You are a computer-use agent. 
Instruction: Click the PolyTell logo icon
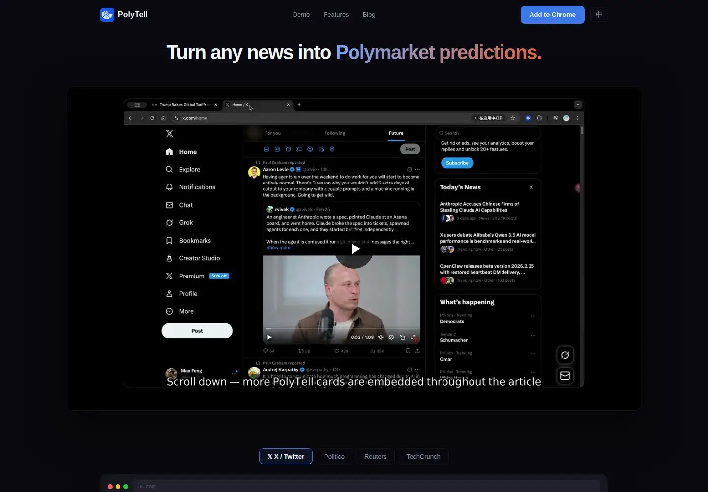(x=107, y=15)
